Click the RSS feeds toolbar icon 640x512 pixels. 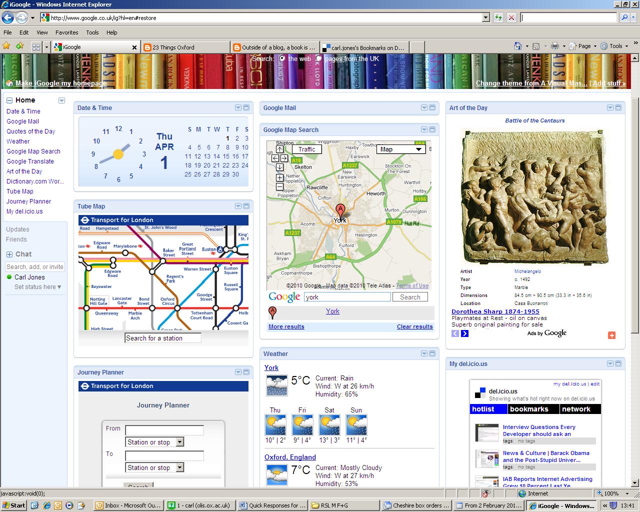coord(536,46)
